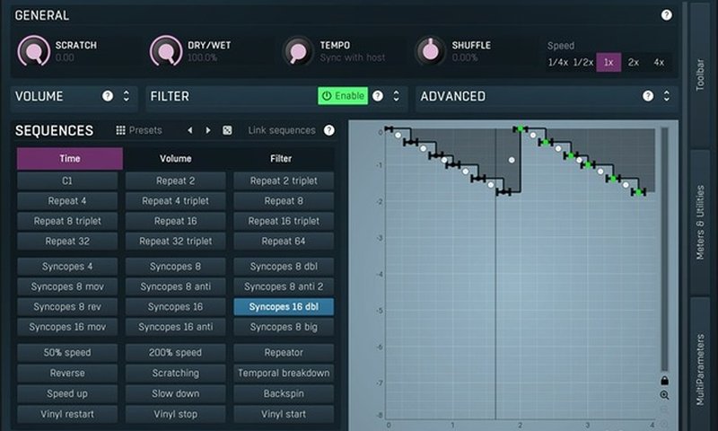Open the Sequences Presets menu
This screenshot has width=718, height=431.
[139, 130]
